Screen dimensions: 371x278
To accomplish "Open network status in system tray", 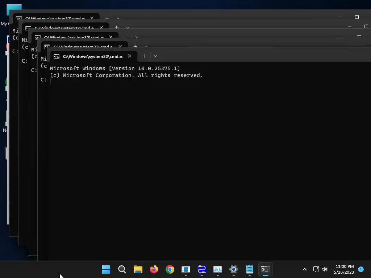I will click(316, 269).
